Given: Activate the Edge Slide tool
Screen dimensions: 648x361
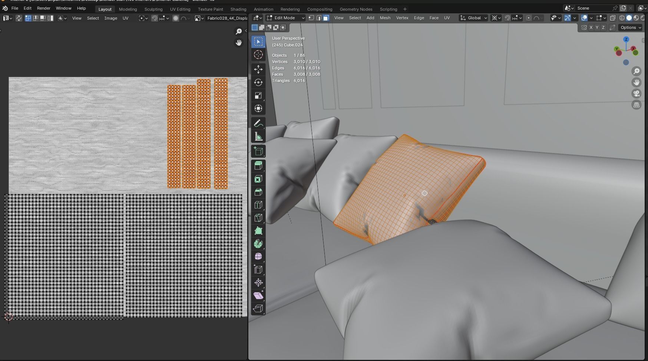Looking at the screenshot, I should click(x=258, y=270).
